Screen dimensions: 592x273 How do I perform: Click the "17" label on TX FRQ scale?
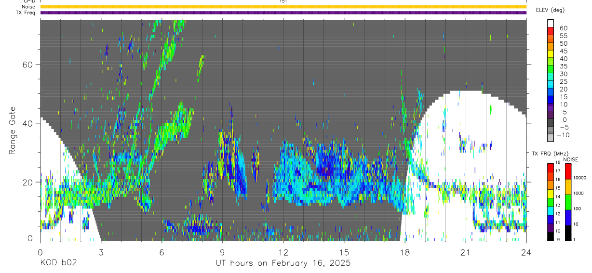(557, 171)
